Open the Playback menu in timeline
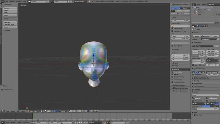This screenshot has height=124, width=220. (x=26, y=123)
